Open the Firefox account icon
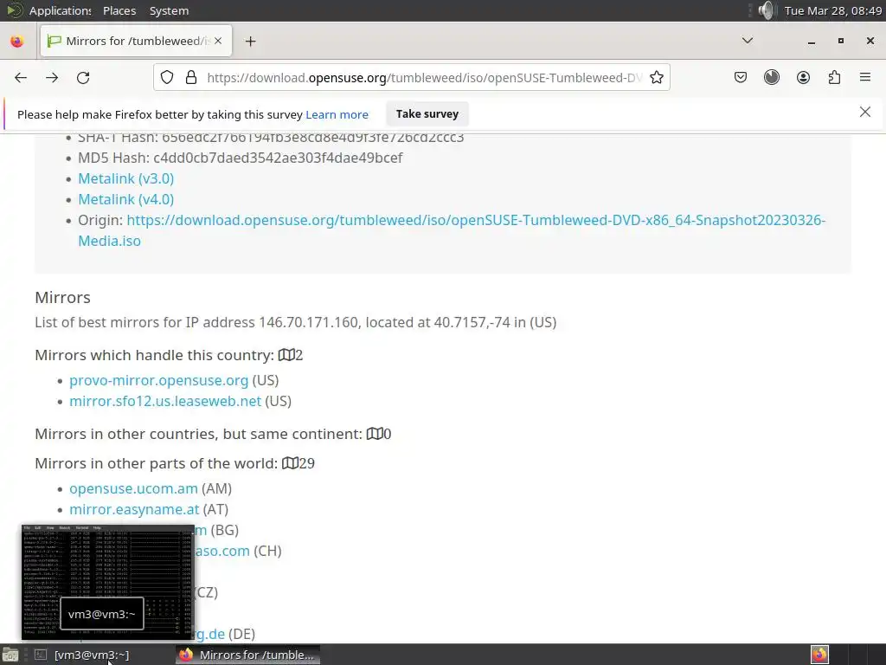This screenshot has height=665, width=886. pyautogui.click(x=803, y=77)
